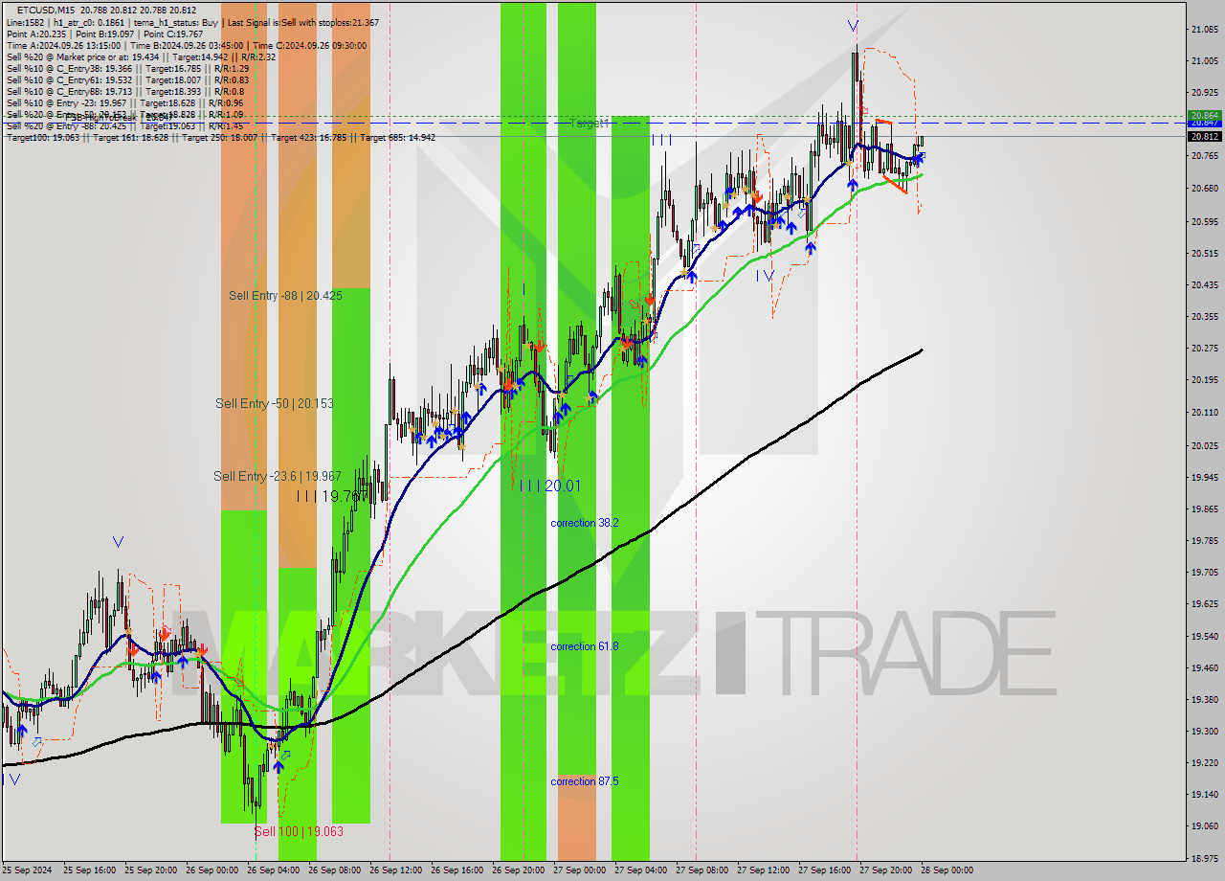Select the 19.060 price axis value

coord(1204,825)
